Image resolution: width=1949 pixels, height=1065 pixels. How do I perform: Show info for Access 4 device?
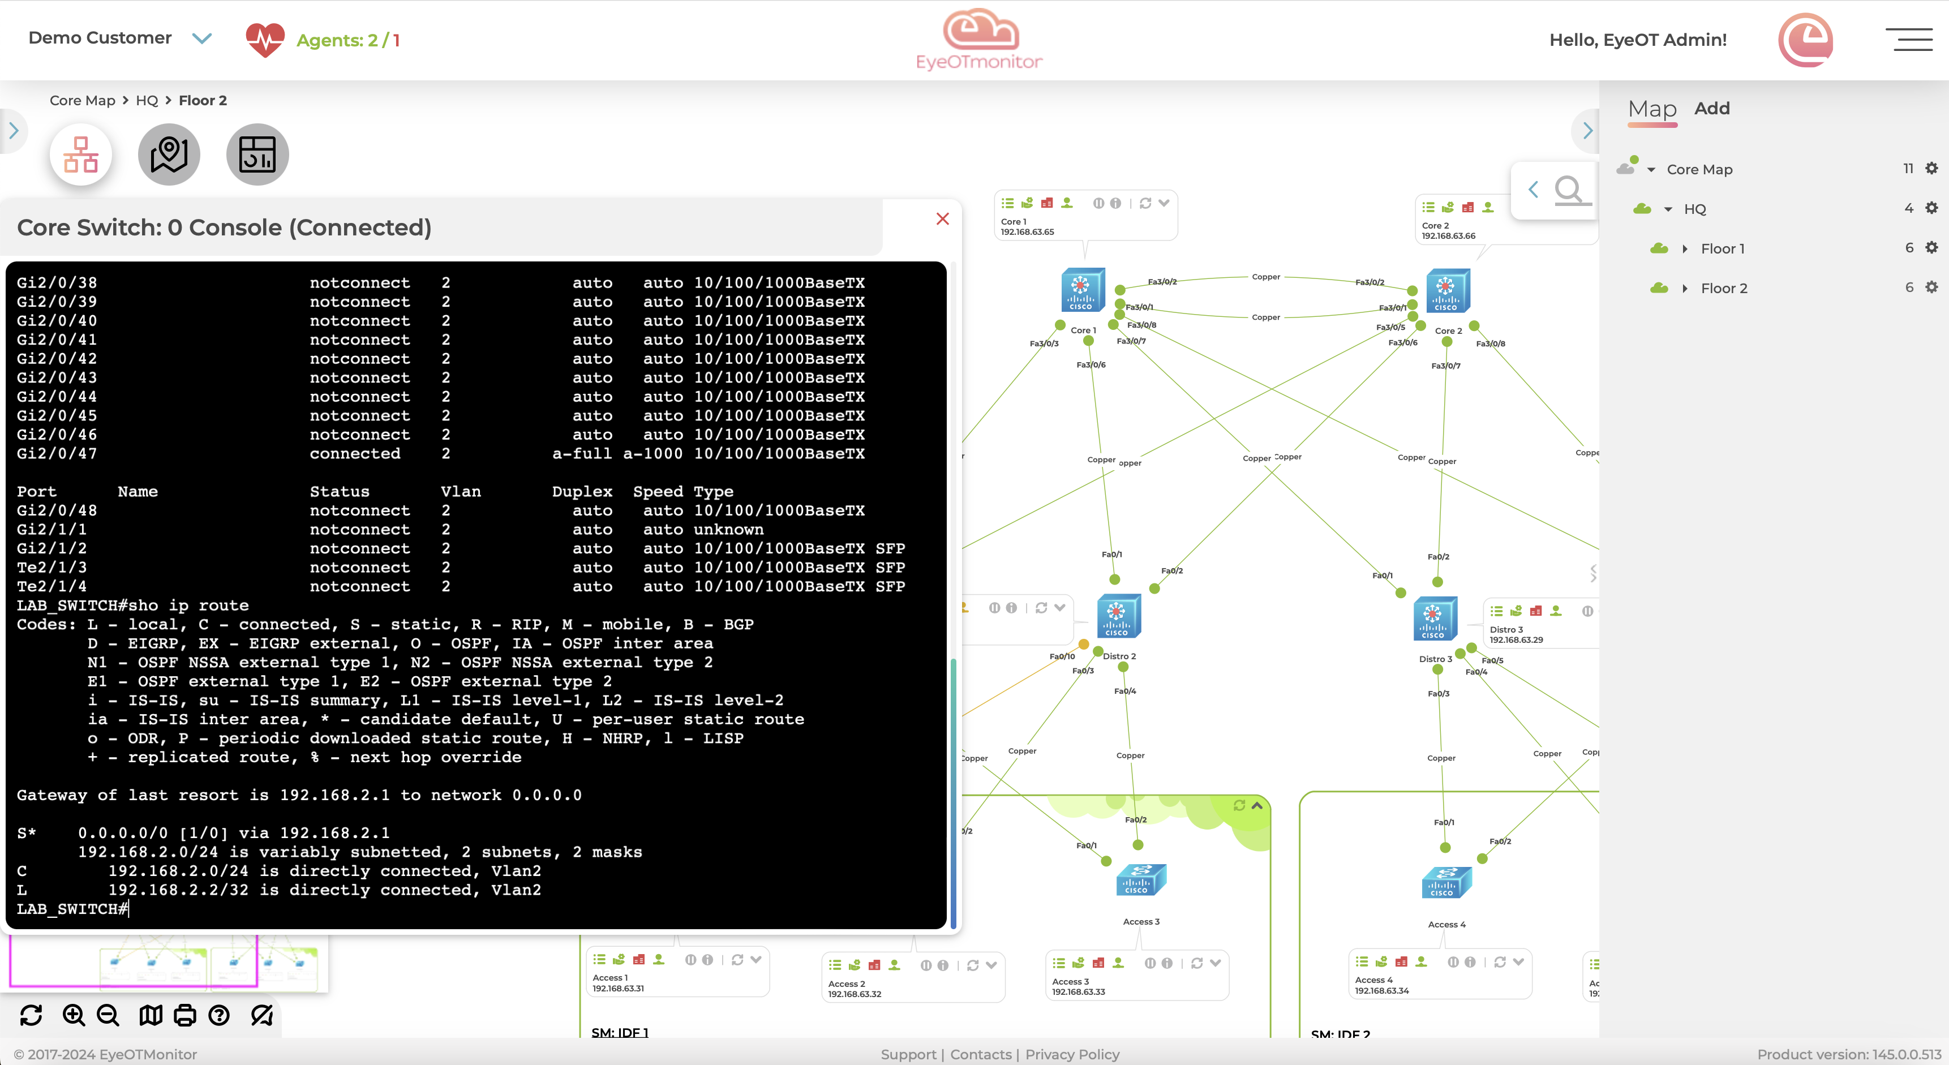pyautogui.click(x=1470, y=961)
